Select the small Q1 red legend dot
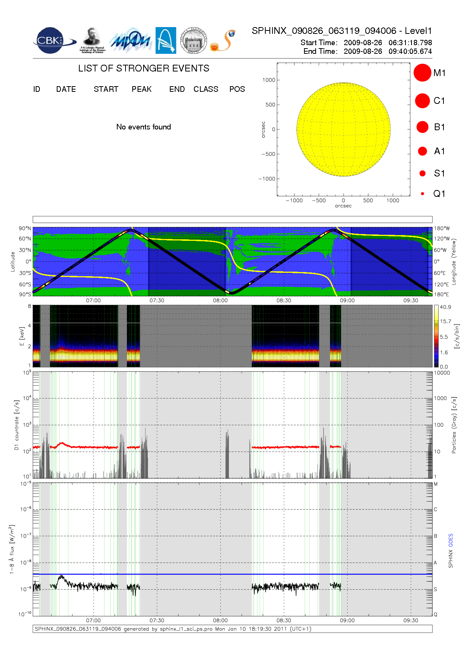This screenshot has height=660, width=466. [422, 194]
